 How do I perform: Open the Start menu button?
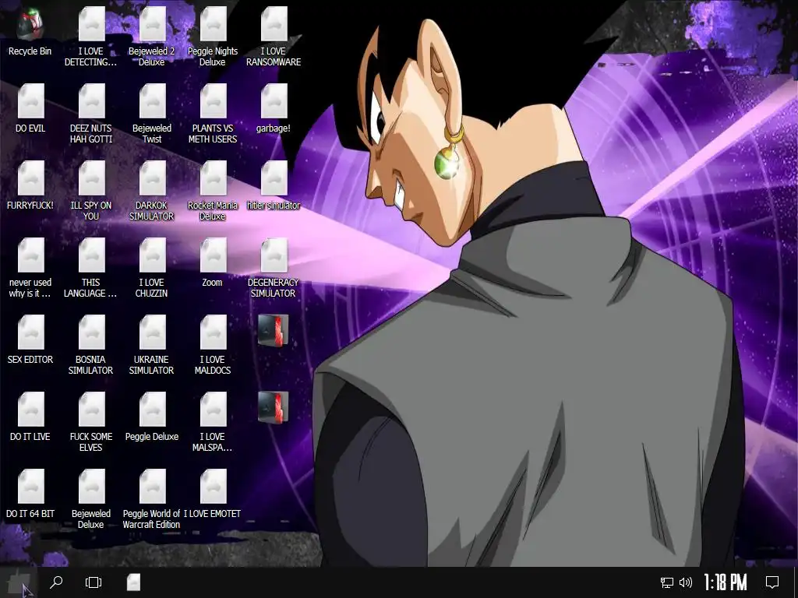pos(19,582)
